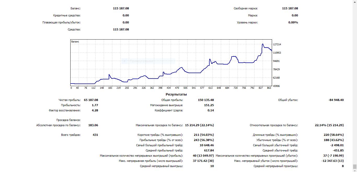Select the value 22.14% (15 214.29)

[x=329, y=125]
